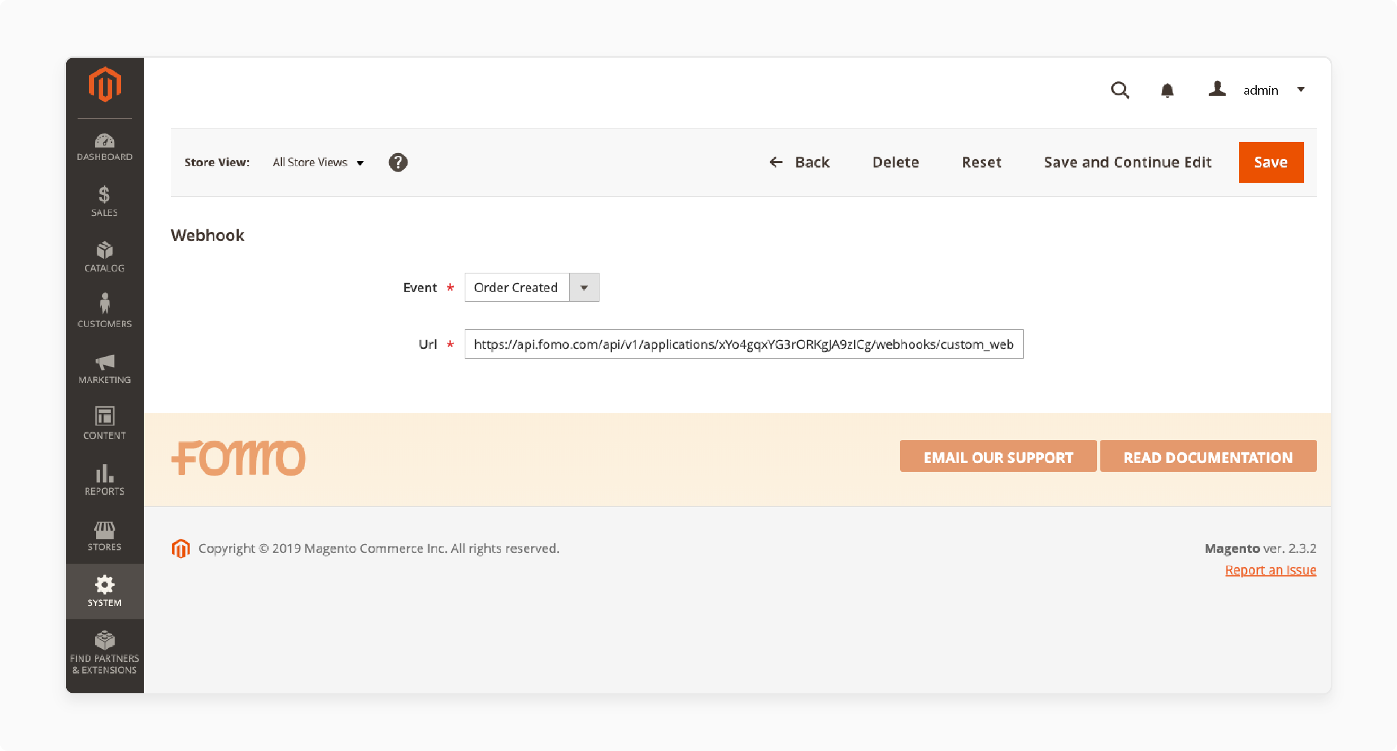Click the Magento footer logo
Image resolution: width=1397 pixels, height=751 pixels.
click(180, 548)
